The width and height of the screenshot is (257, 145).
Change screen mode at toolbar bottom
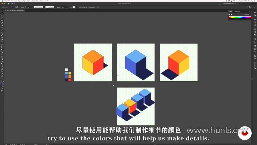pos(2,91)
